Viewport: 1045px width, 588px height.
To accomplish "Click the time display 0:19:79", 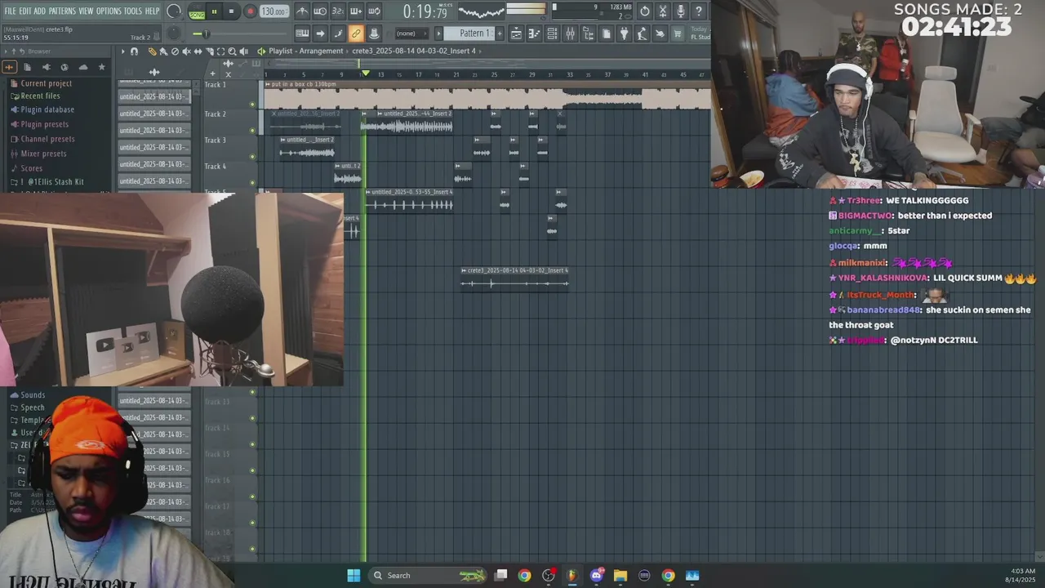I will pyautogui.click(x=425, y=12).
